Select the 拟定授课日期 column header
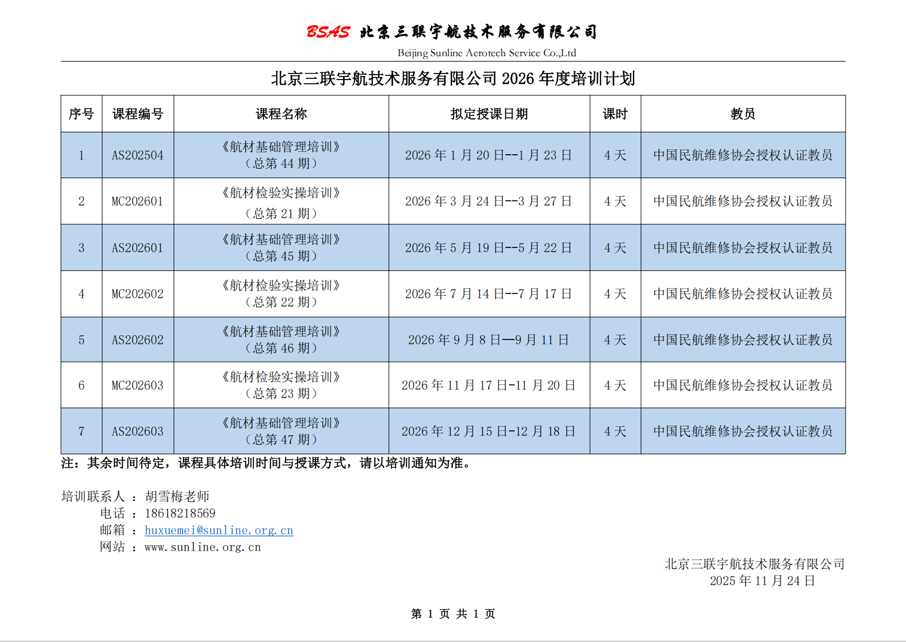Viewport: 906px width, 642px height. (489, 114)
